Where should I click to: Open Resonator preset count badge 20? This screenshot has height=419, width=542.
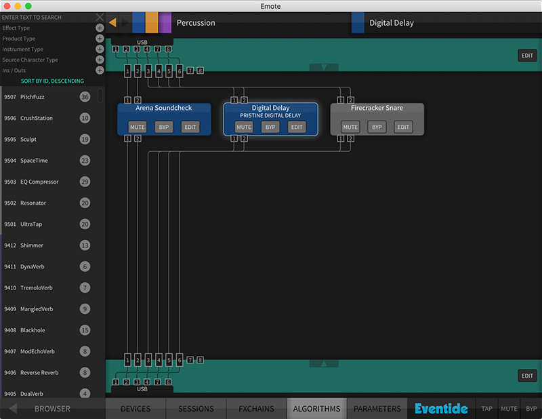[x=85, y=203]
